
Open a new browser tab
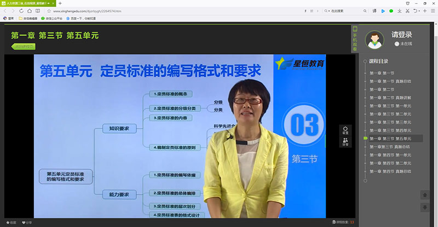tap(60, 3)
